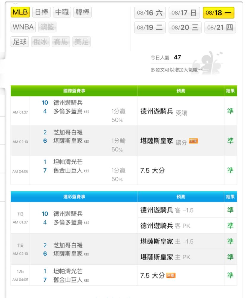Click the 今日人氣 count 47
Viewport: 246px width, 298px height.
pyautogui.click(x=177, y=57)
